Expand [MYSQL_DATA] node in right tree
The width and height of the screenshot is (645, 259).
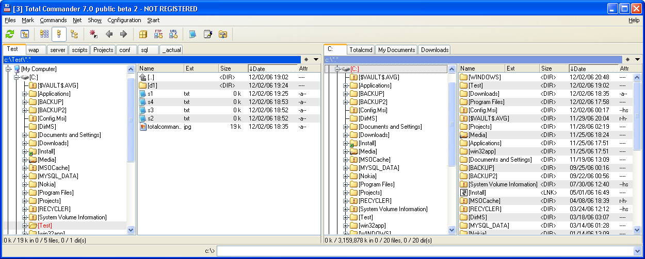tap(346, 168)
